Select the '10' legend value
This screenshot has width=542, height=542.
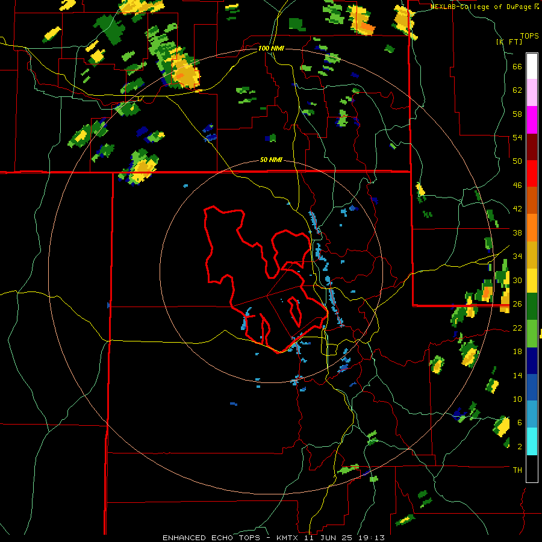(x=517, y=399)
